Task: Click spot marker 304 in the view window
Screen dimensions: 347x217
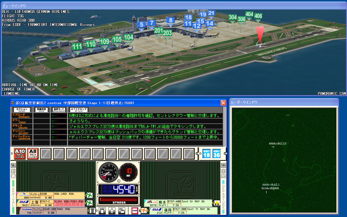Action: [x=233, y=17]
